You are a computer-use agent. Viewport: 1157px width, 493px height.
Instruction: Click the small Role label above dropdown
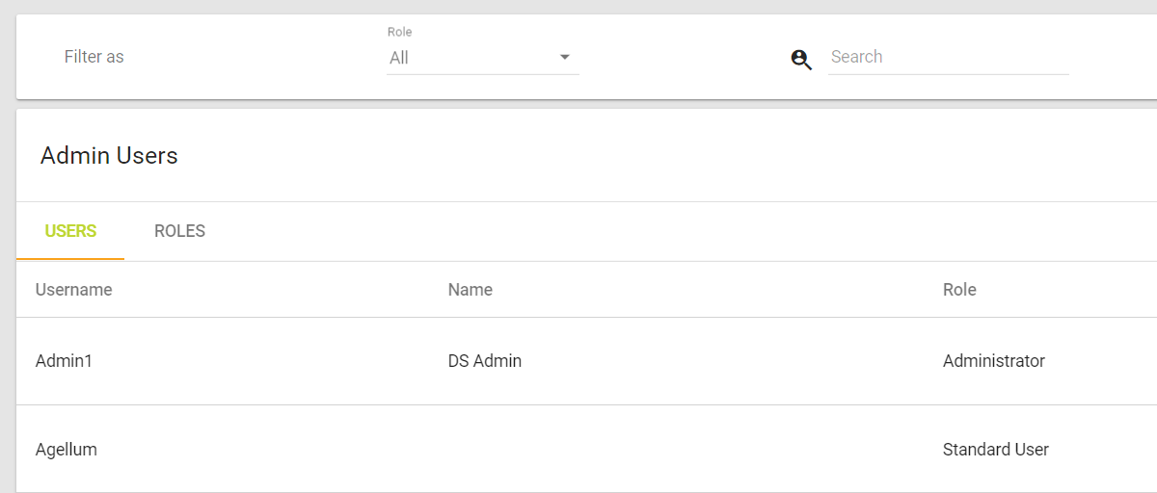pyautogui.click(x=399, y=32)
